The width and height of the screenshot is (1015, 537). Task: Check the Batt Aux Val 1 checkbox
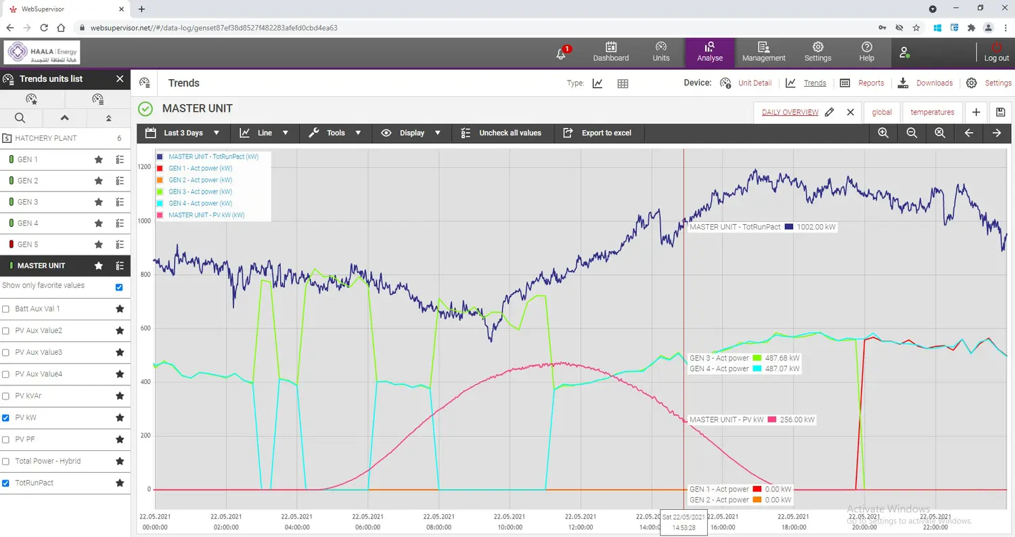[x=6, y=309]
